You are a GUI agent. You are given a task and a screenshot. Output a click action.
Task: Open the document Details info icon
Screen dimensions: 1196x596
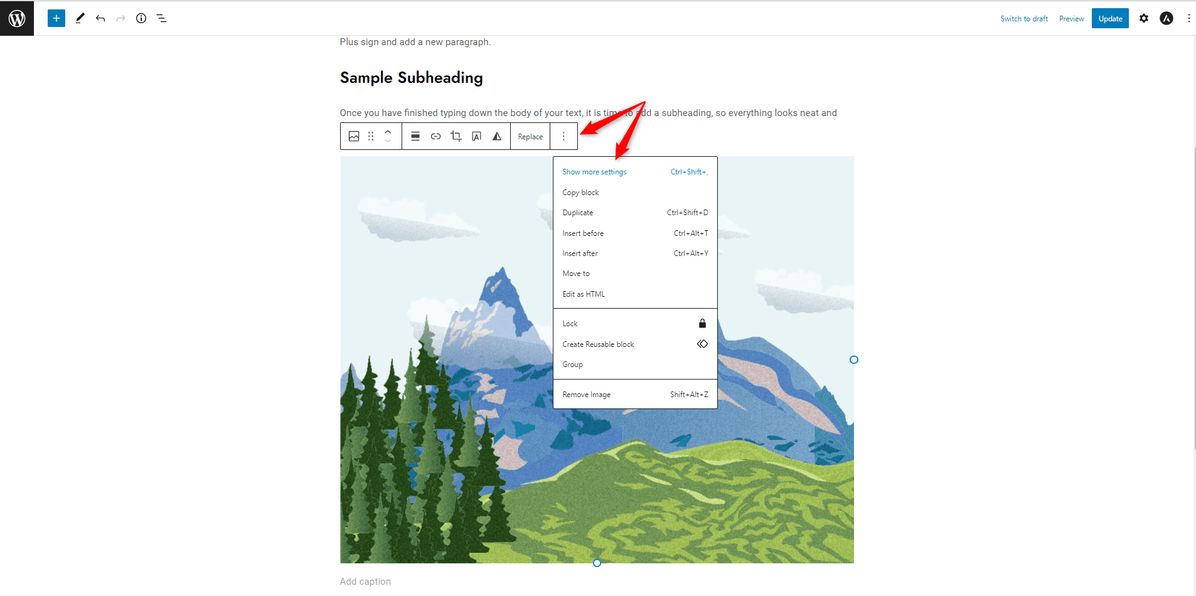[x=141, y=18]
